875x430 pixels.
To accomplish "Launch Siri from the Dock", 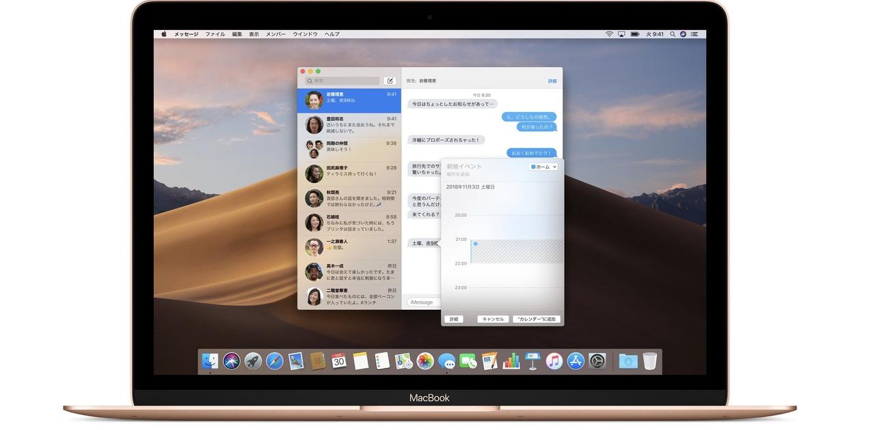I will coord(232,361).
